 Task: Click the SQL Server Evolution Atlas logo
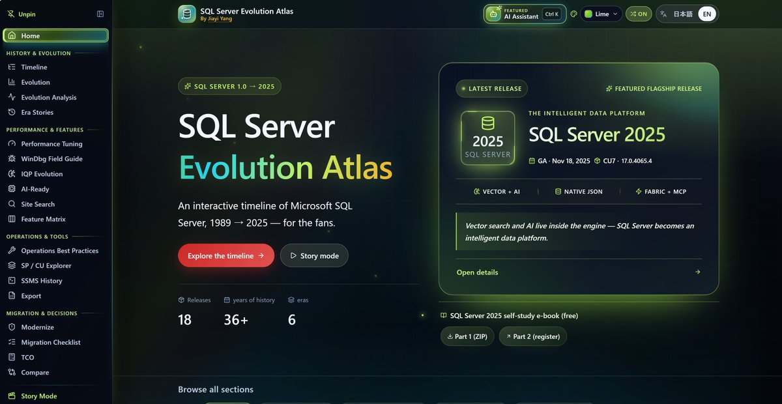pos(187,14)
